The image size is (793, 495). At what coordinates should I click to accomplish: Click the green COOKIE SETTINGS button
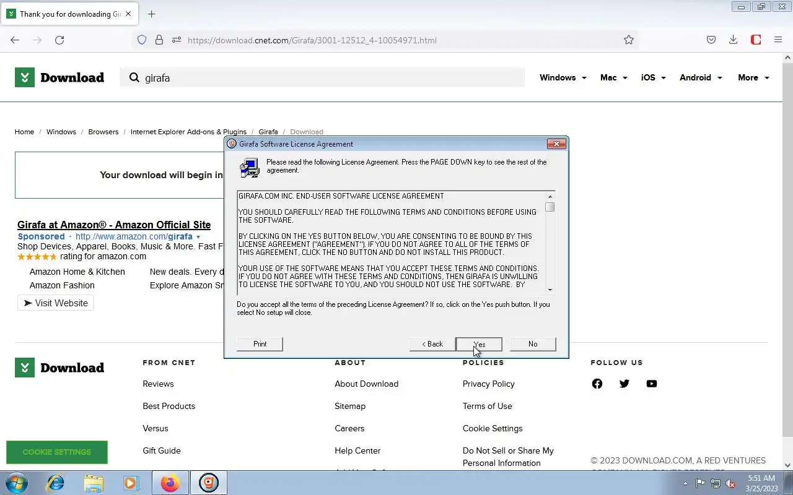click(x=57, y=452)
